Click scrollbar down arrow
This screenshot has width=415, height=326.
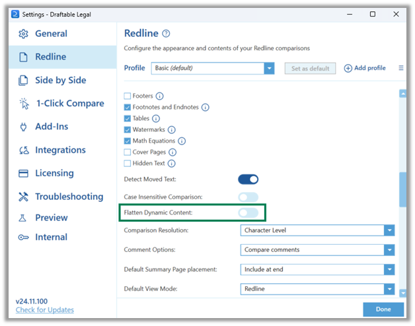(x=402, y=293)
